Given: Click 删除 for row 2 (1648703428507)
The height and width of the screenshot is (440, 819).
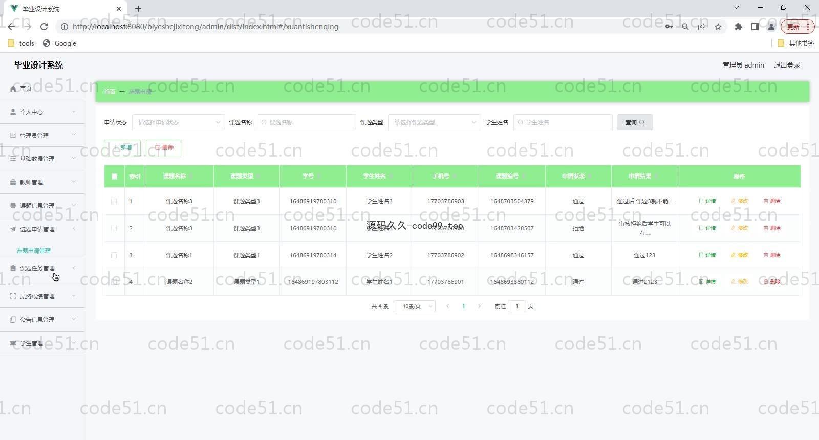Looking at the screenshot, I should pyautogui.click(x=772, y=228).
